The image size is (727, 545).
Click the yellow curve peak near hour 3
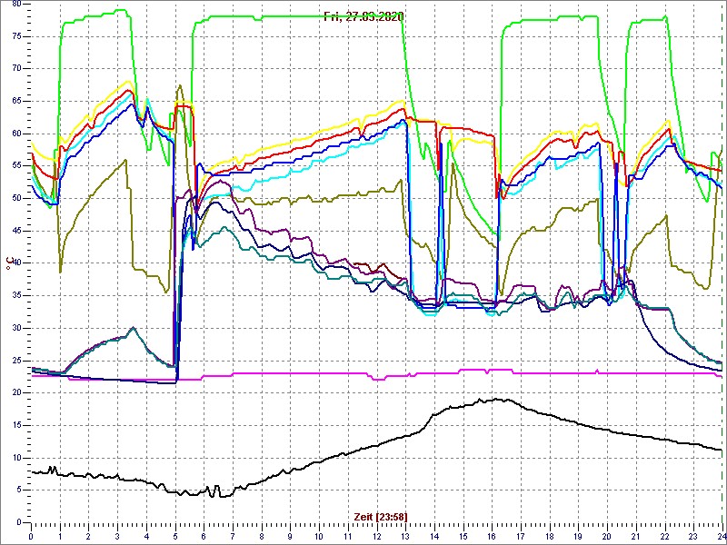(x=129, y=82)
